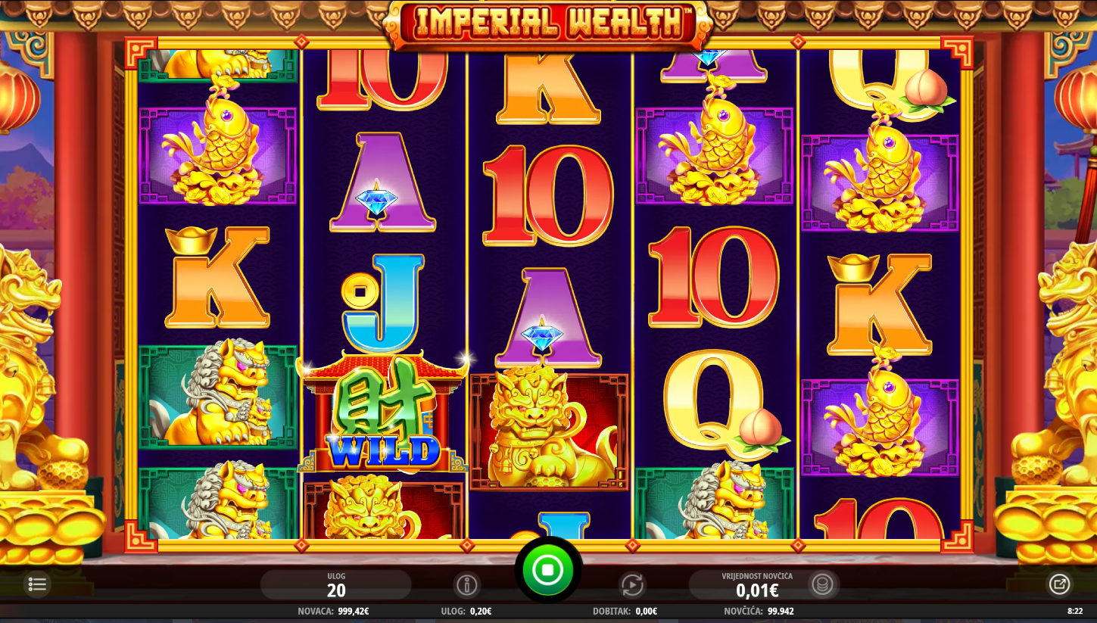
Task: Click the Novaca balance 999,42€ text
Action: tap(333, 611)
